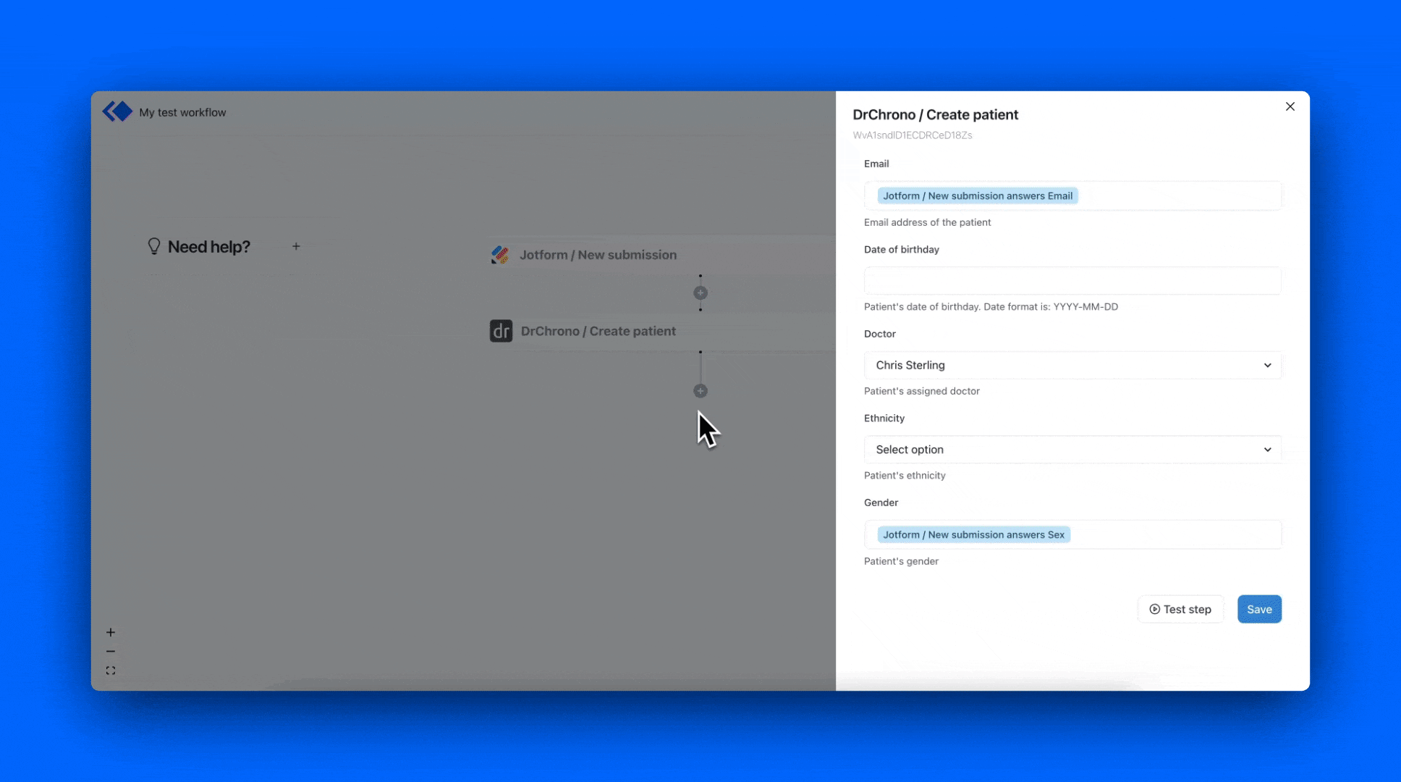Click the Need help lightbulb icon
Screen dimensions: 1401x782
click(154, 246)
